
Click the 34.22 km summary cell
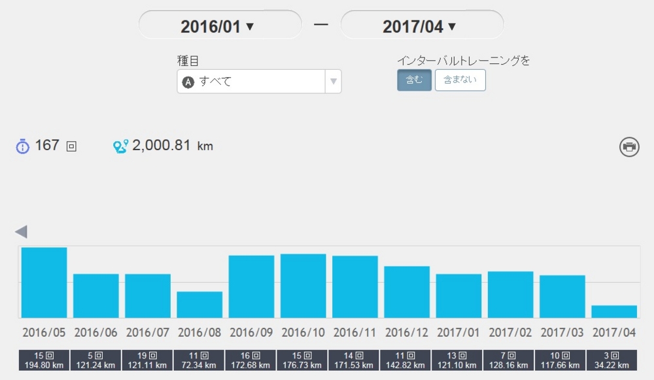(x=612, y=360)
